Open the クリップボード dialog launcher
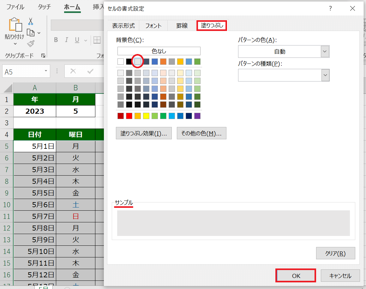366x289 pixels. (43, 56)
